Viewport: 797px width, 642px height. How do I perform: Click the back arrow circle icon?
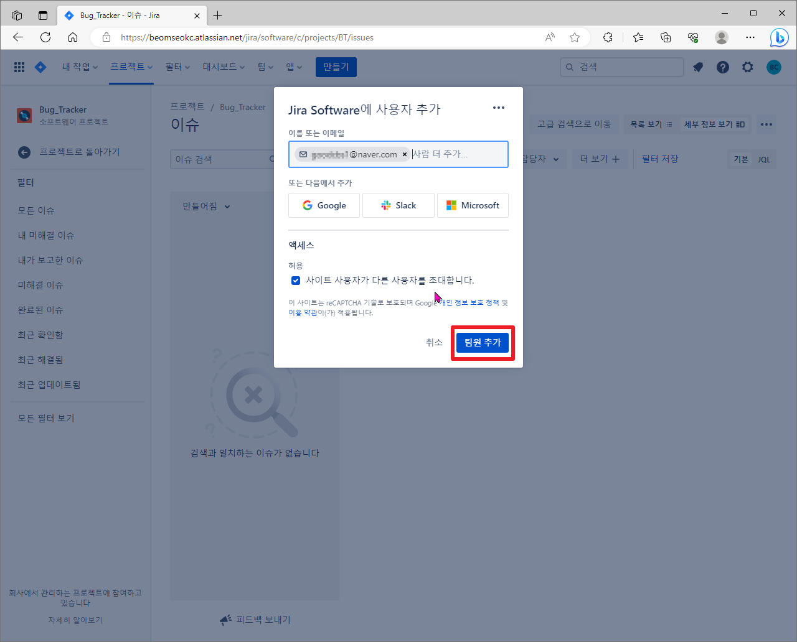click(24, 152)
